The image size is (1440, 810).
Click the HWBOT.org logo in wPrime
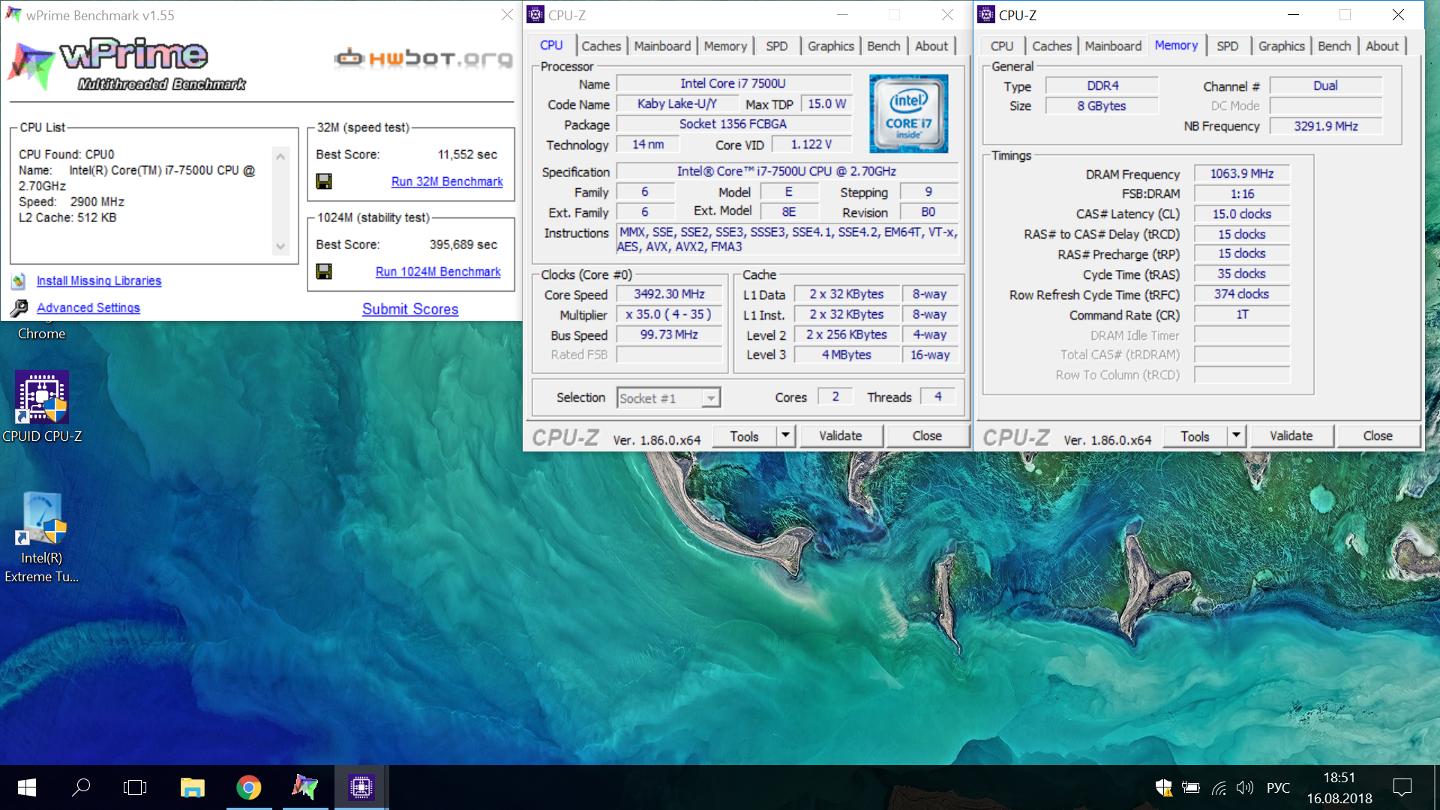click(423, 58)
